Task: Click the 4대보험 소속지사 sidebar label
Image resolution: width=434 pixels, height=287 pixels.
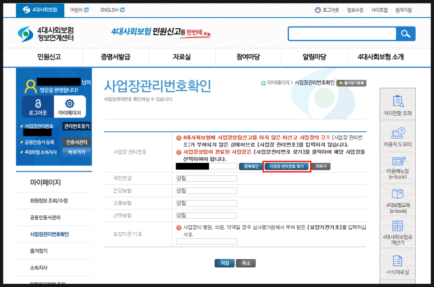Action: (x=41, y=152)
